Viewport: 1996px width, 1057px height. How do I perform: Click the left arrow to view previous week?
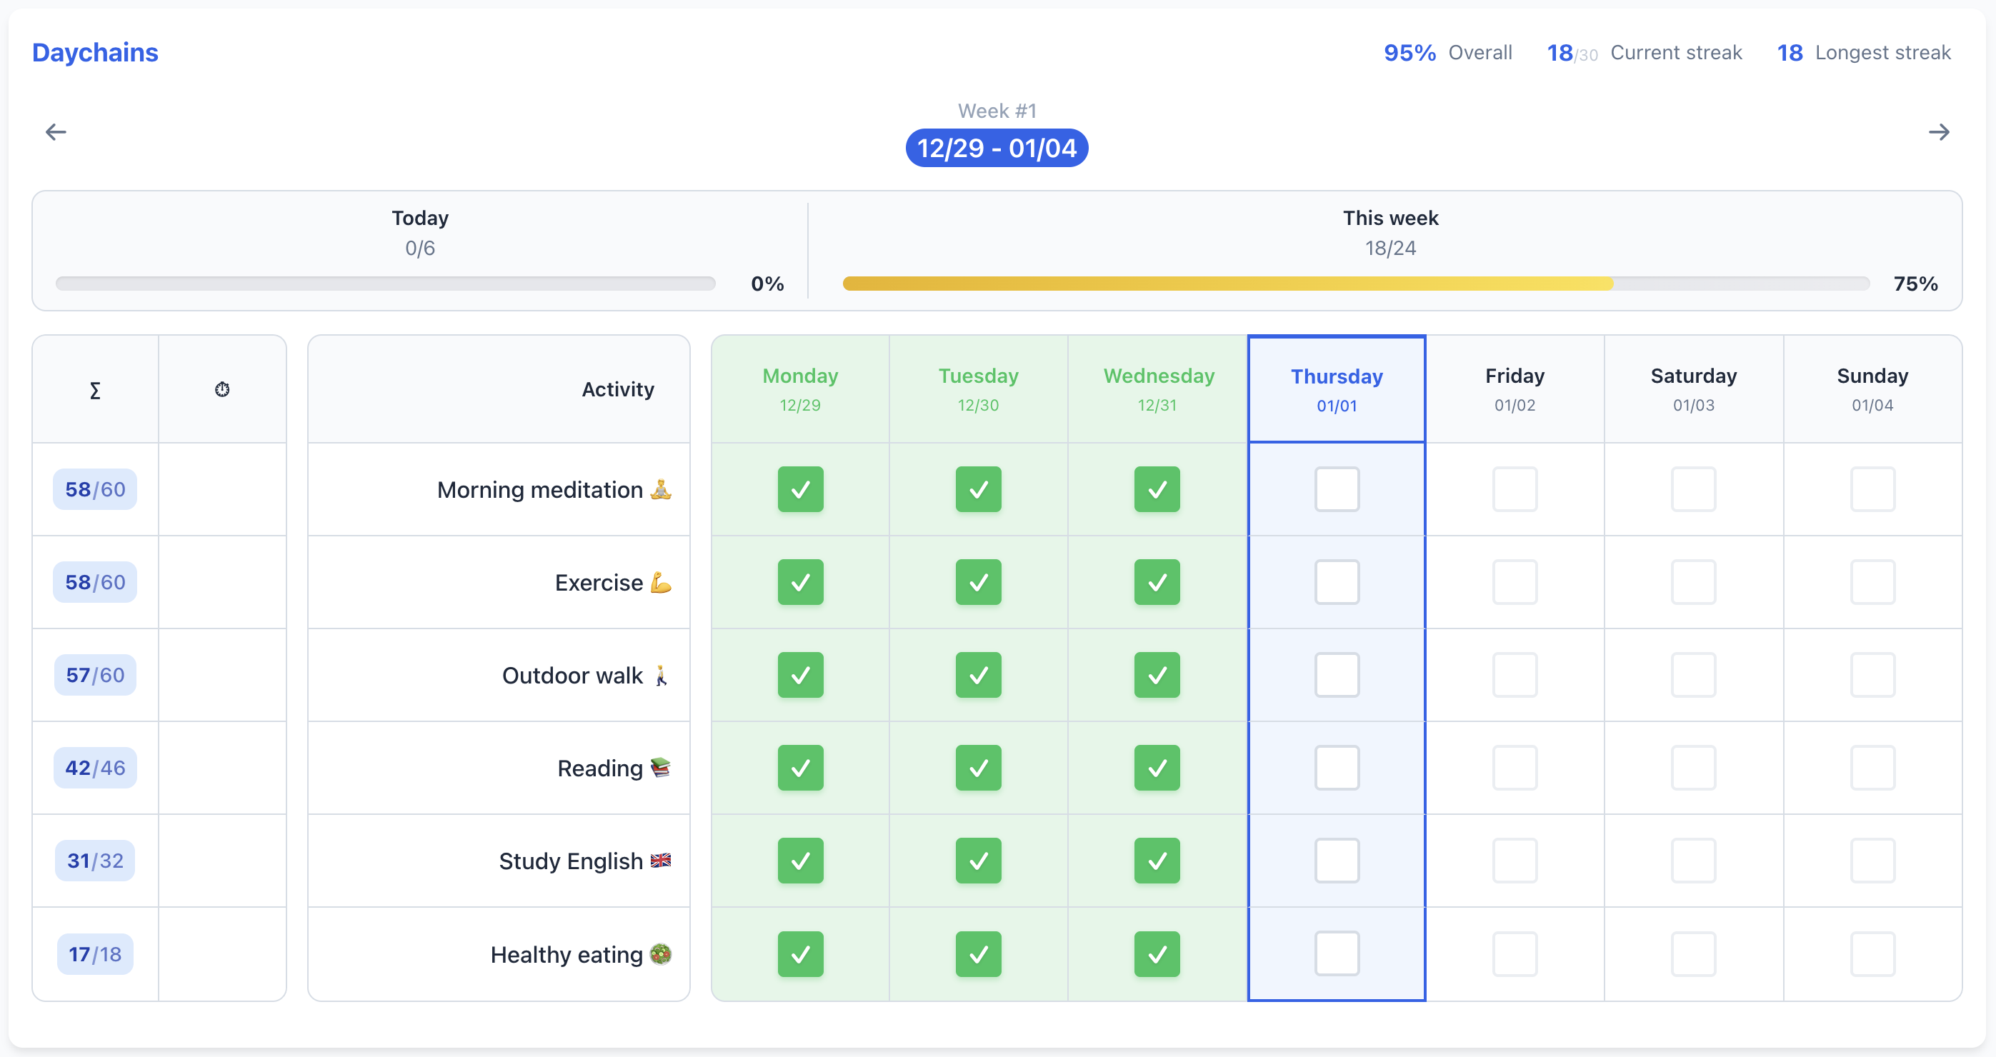point(55,131)
